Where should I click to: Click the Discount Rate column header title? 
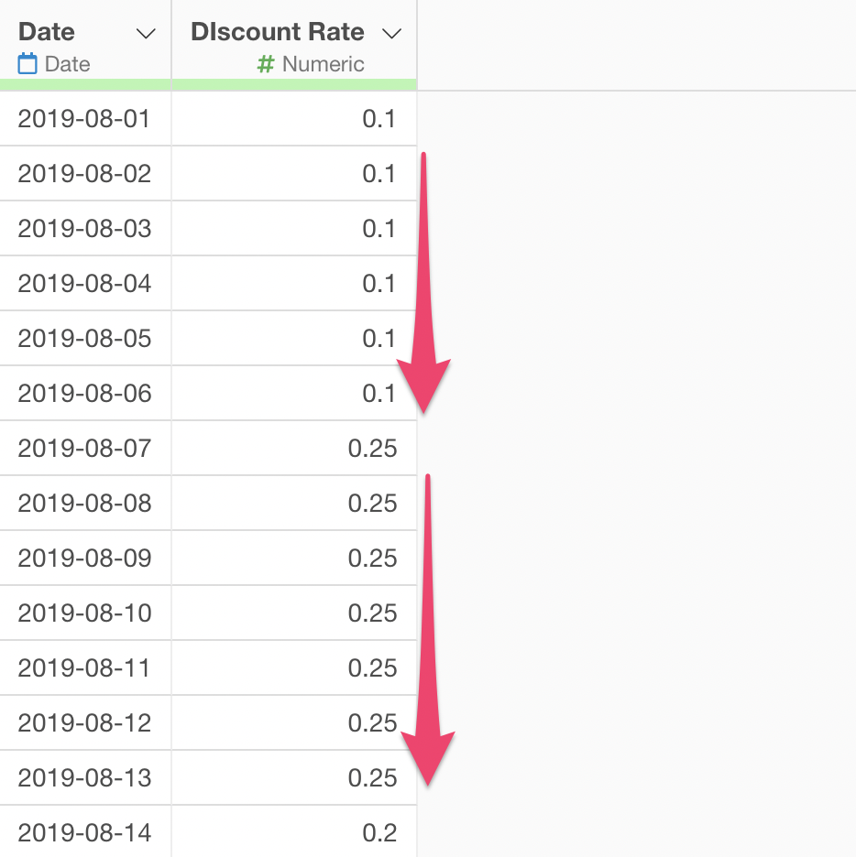click(x=277, y=32)
